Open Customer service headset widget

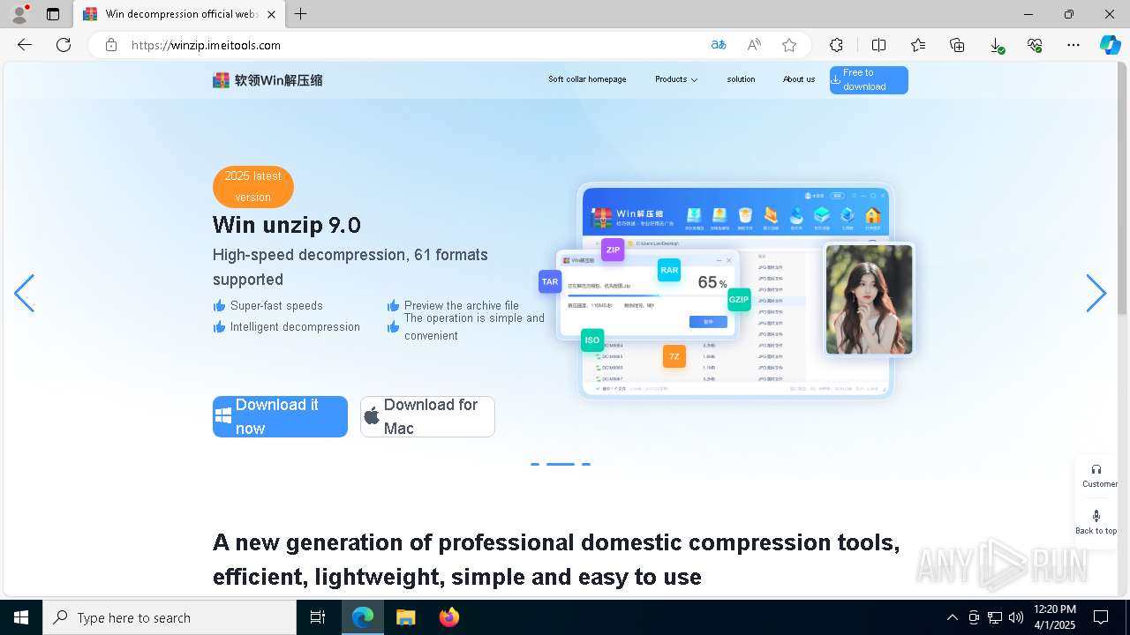click(1096, 475)
